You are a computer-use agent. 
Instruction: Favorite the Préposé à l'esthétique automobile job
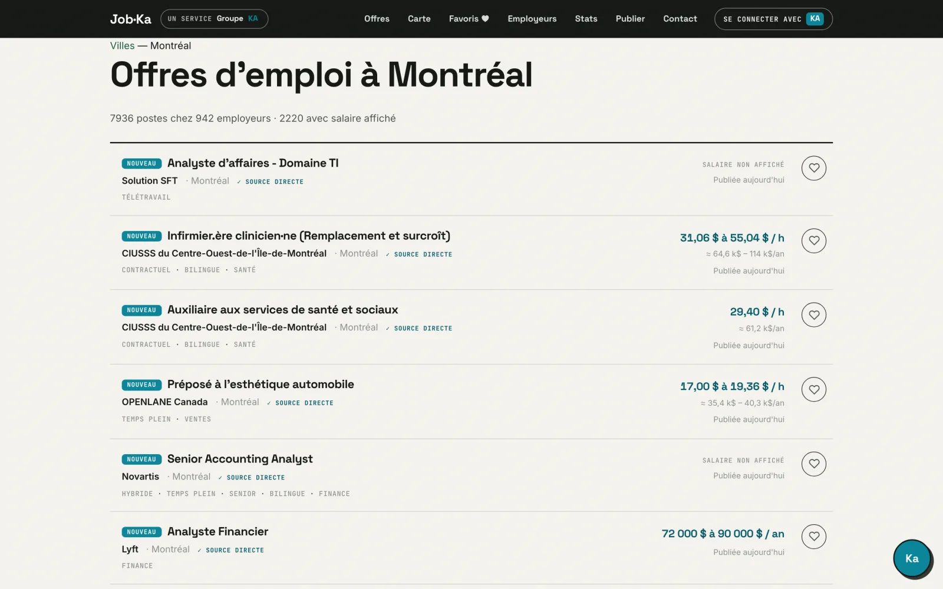click(x=813, y=389)
